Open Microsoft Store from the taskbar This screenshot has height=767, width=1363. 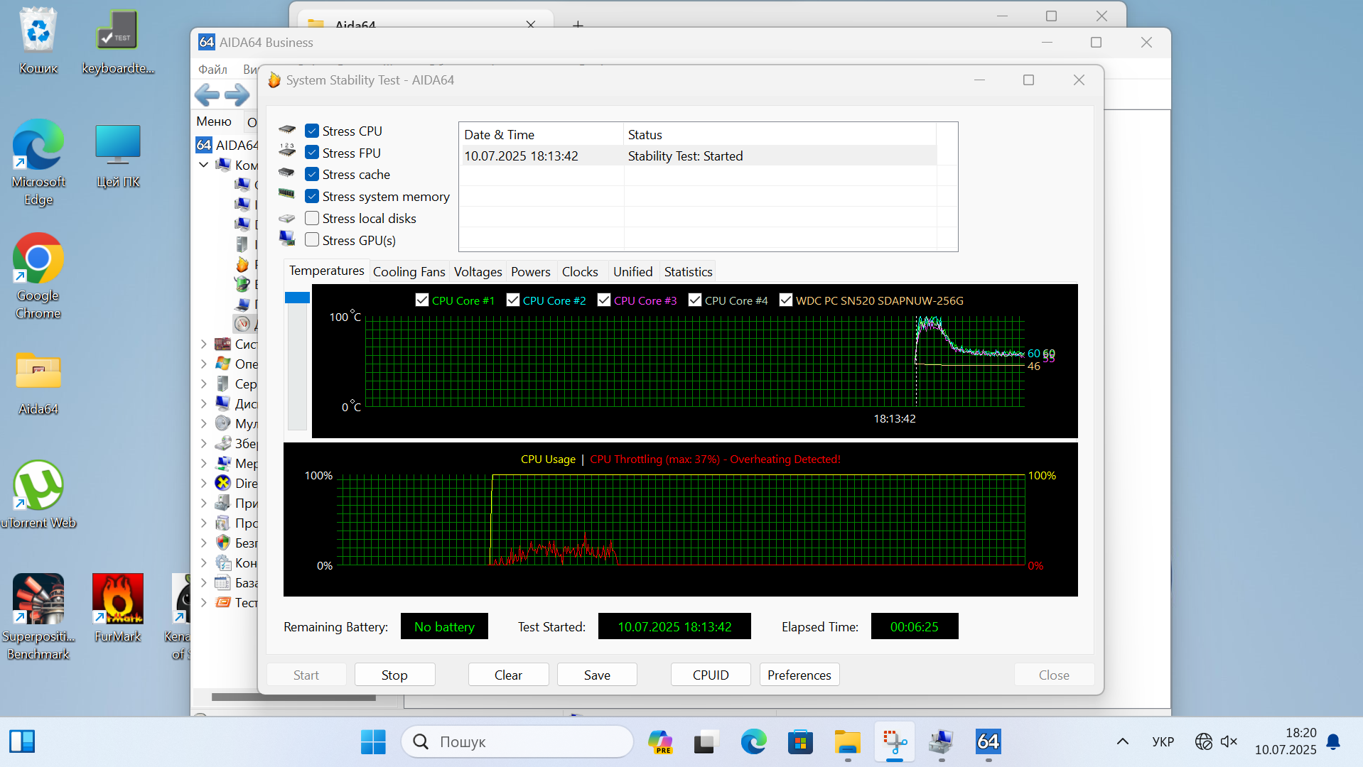pyautogui.click(x=800, y=742)
